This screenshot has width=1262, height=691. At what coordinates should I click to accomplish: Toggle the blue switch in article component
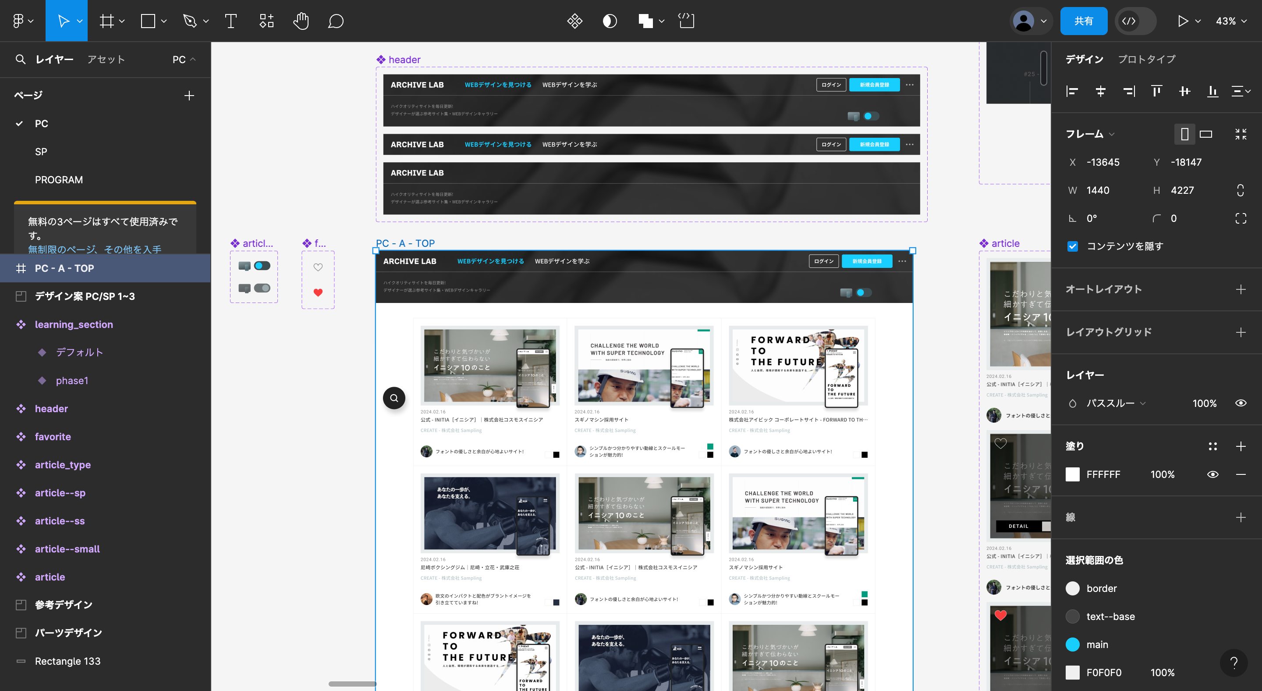[262, 266]
